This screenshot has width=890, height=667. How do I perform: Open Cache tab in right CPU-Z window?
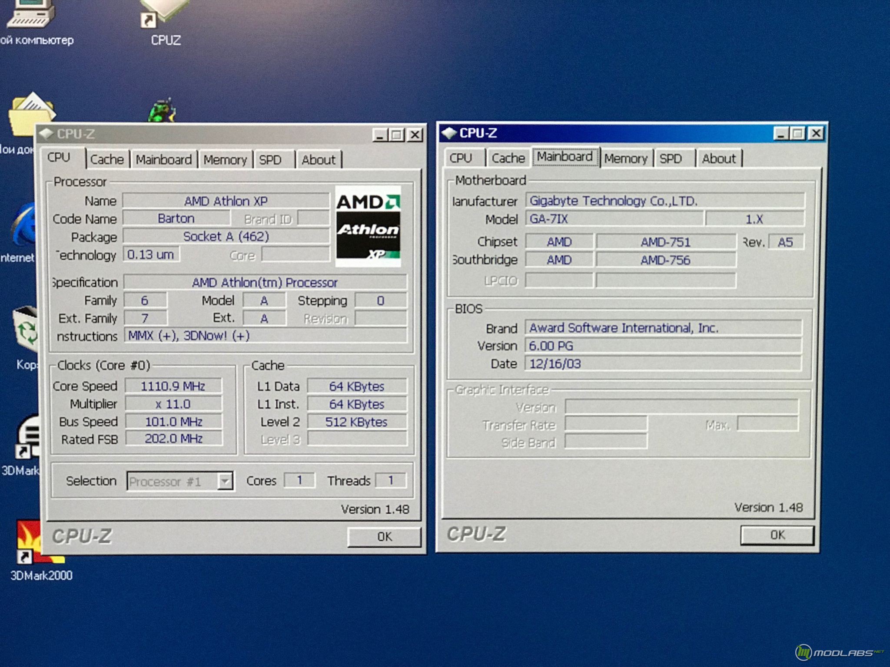click(508, 158)
